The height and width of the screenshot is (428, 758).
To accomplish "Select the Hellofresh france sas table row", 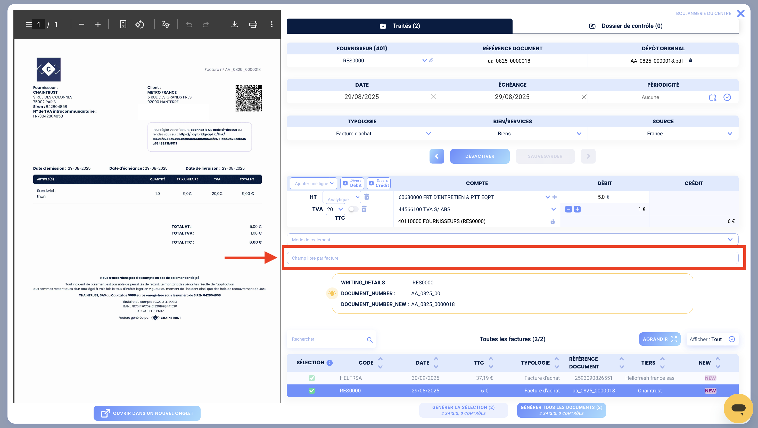I will point(512,378).
